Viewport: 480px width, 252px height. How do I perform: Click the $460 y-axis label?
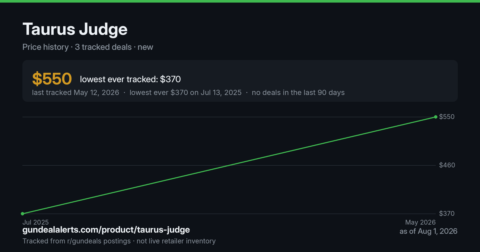[447, 165]
